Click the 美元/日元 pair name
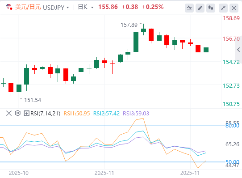Viewport: 242px width, 178px height. (x=28, y=7)
